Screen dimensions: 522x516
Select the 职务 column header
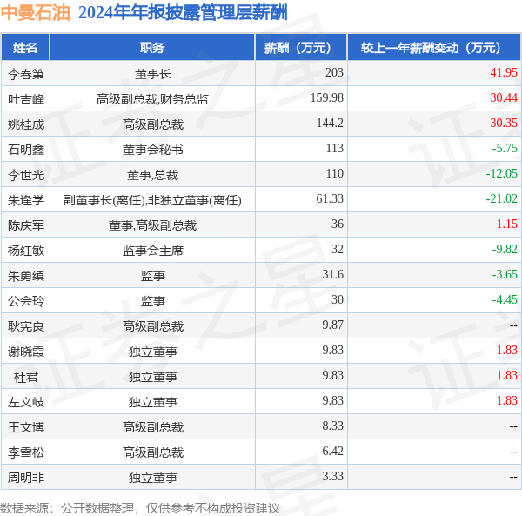point(152,48)
